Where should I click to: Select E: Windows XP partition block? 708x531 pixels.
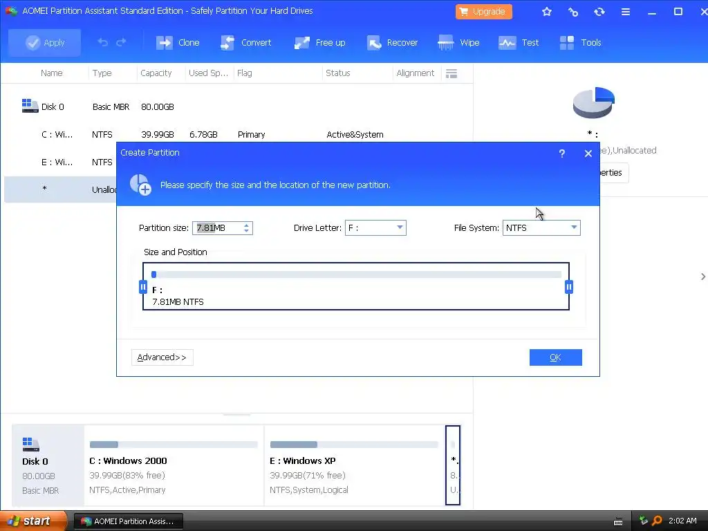[355, 465]
